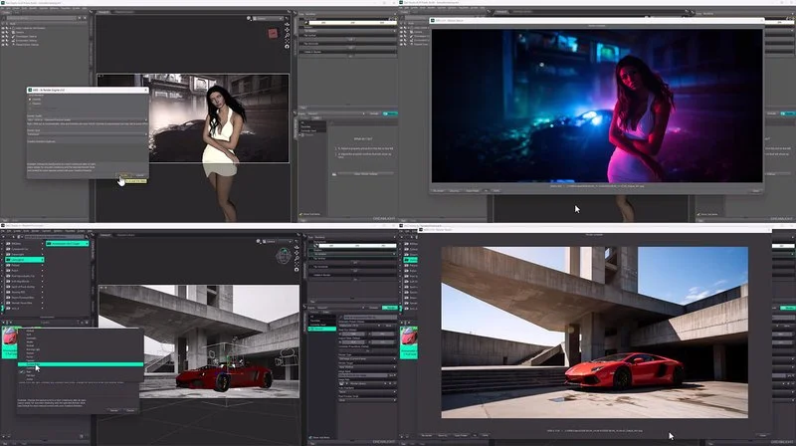Click the magnifier zoom icon in bottom-left viewport
Screen dimensions: 796x446
click(x=297, y=259)
